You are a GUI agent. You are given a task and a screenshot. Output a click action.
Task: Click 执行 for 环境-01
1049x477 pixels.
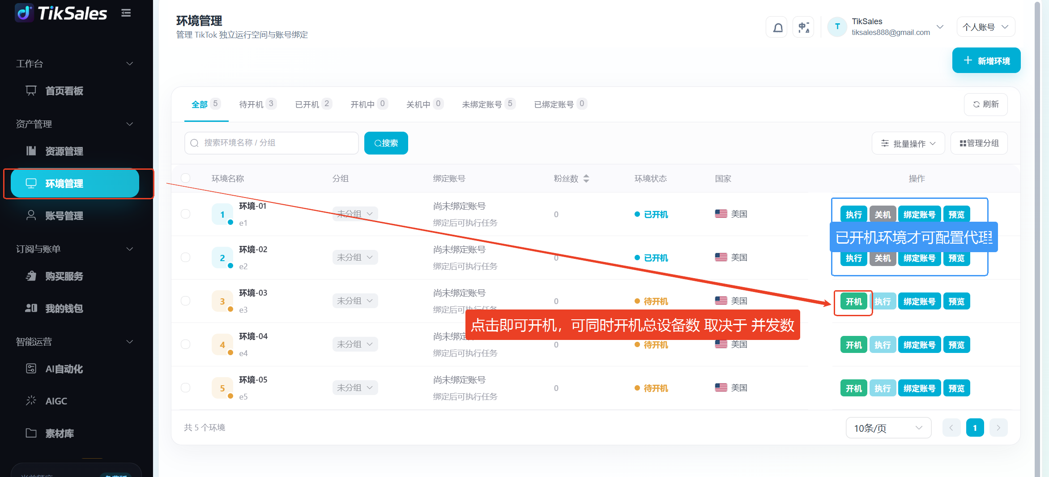coord(854,215)
